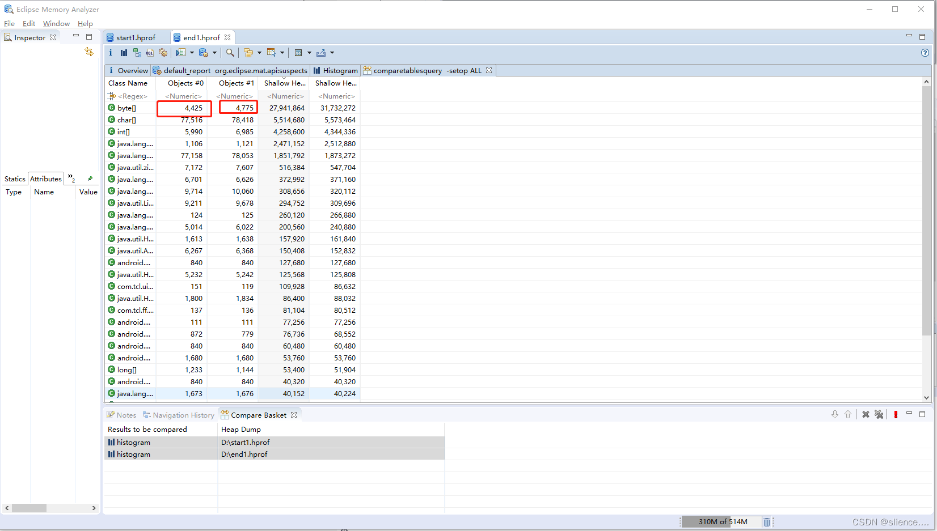The width and height of the screenshot is (937, 531).
Task: Maximize the editor area
Action: coord(922,36)
